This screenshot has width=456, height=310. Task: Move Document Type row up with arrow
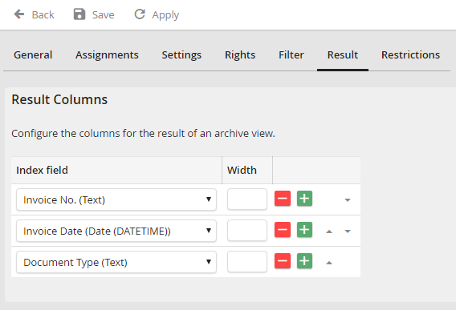pyautogui.click(x=329, y=263)
